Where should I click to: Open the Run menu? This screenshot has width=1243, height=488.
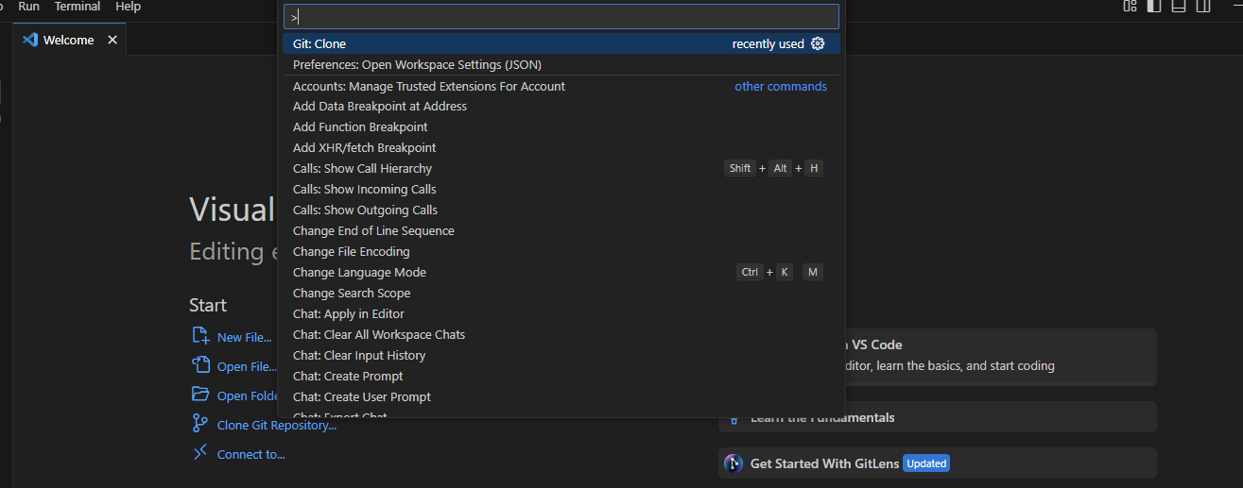(x=29, y=7)
